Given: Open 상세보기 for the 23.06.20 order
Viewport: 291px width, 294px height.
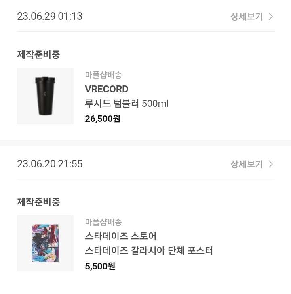Looking at the screenshot, I should (x=247, y=164).
